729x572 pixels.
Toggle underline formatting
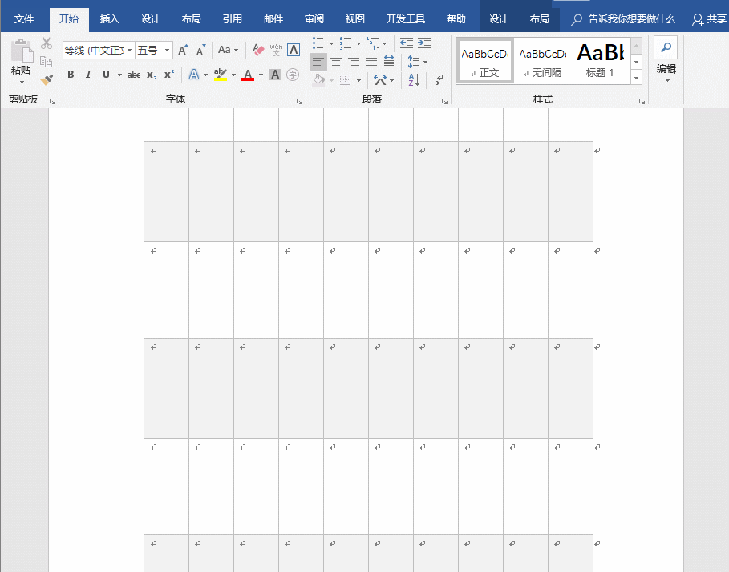coord(106,75)
